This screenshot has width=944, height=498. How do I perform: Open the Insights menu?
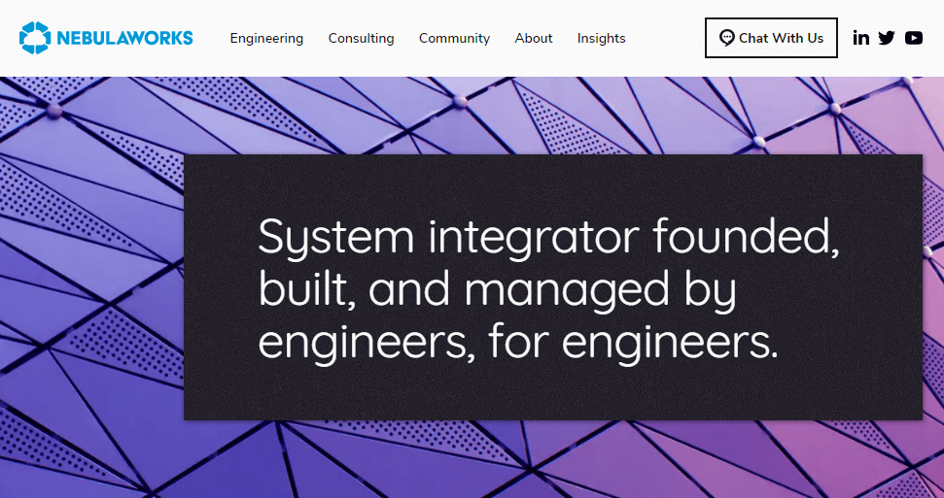point(602,39)
